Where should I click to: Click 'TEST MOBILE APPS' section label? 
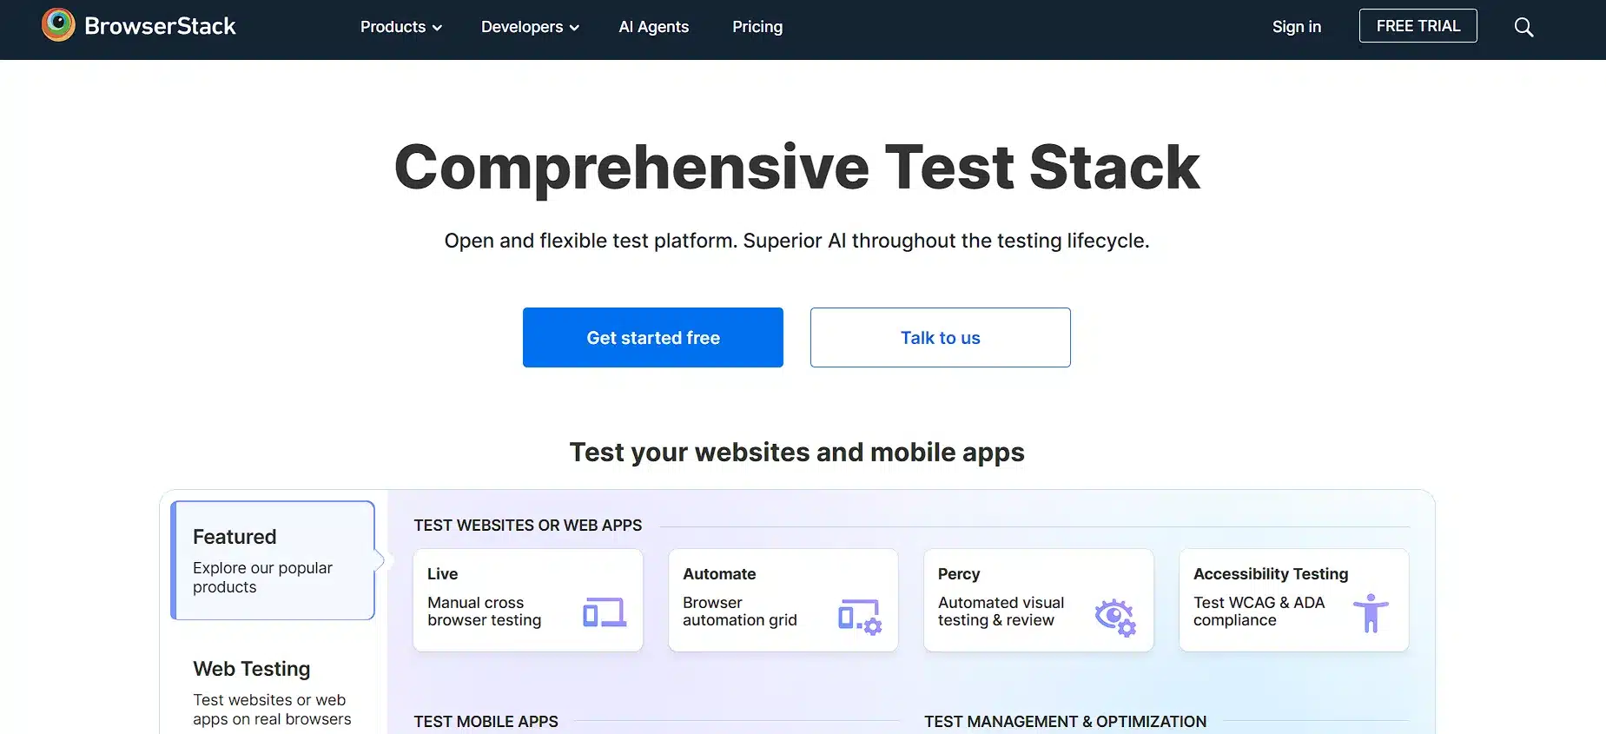coord(486,722)
